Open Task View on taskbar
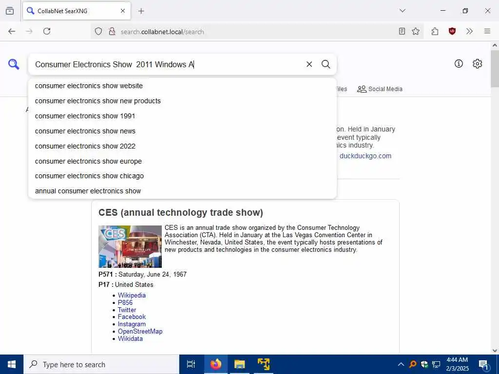The image size is (499, 374). [191, 364]
